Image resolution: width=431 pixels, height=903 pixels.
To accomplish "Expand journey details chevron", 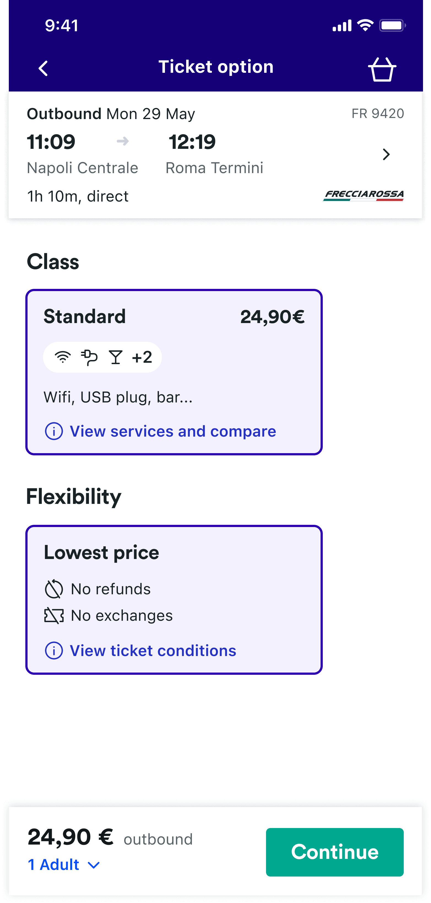I will click(386, 154).
